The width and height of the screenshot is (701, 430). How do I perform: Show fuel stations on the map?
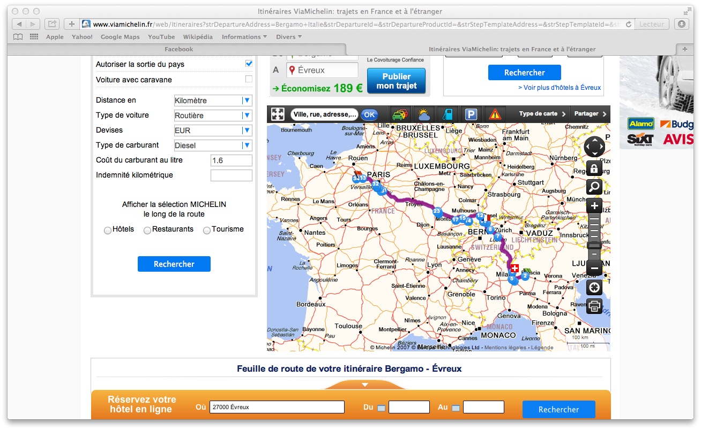[448, 114]
